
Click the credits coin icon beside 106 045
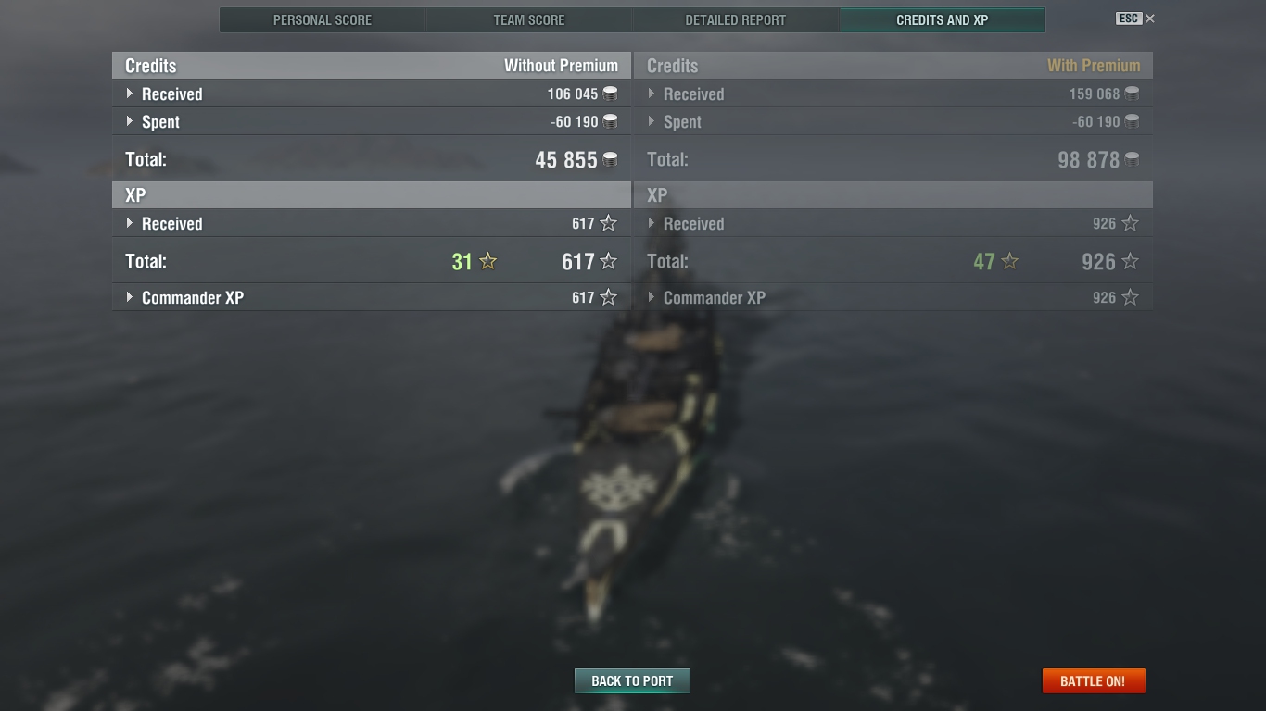(x=610, y=94)
